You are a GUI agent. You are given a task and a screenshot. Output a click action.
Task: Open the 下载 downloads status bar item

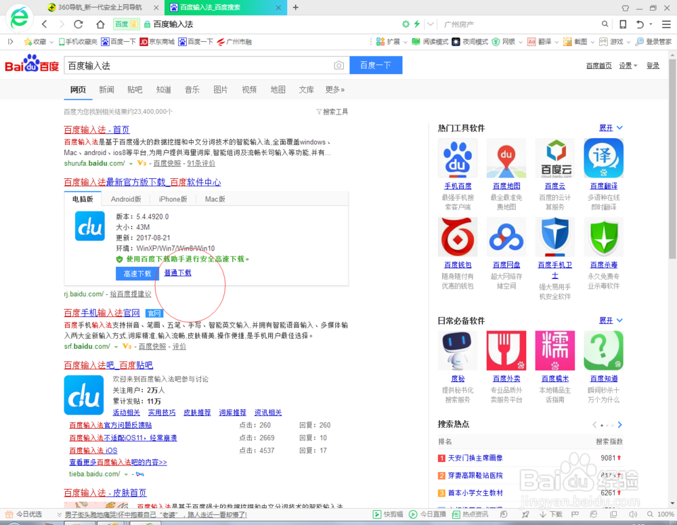[551, 514]
